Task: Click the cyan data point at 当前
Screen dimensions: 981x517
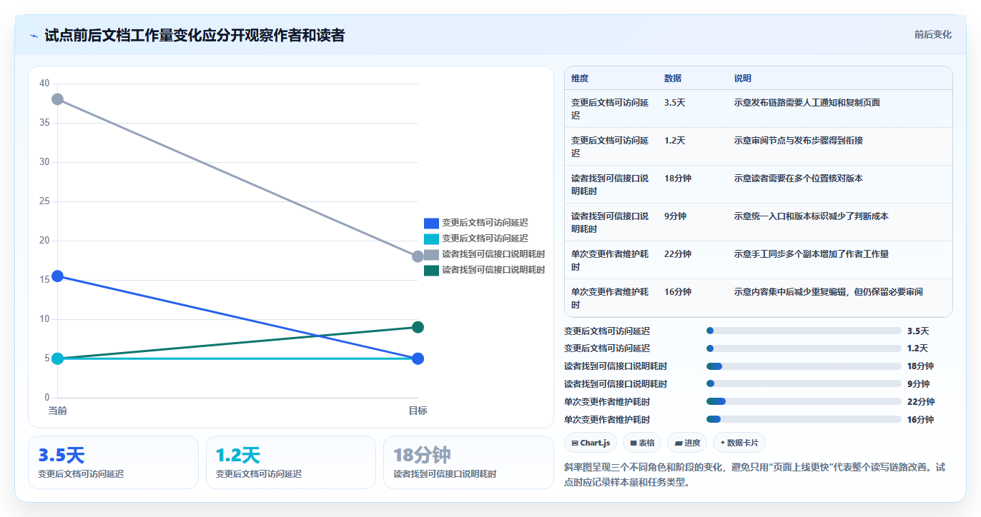Action: coord(57,358)
